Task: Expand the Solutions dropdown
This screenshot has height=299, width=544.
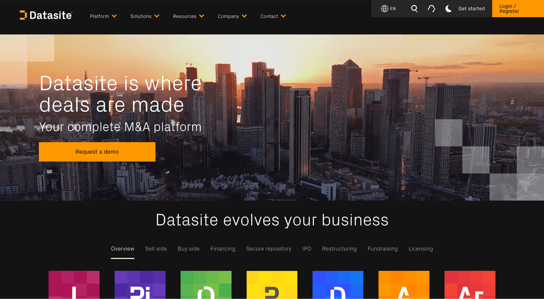Action: click(145, 16)
